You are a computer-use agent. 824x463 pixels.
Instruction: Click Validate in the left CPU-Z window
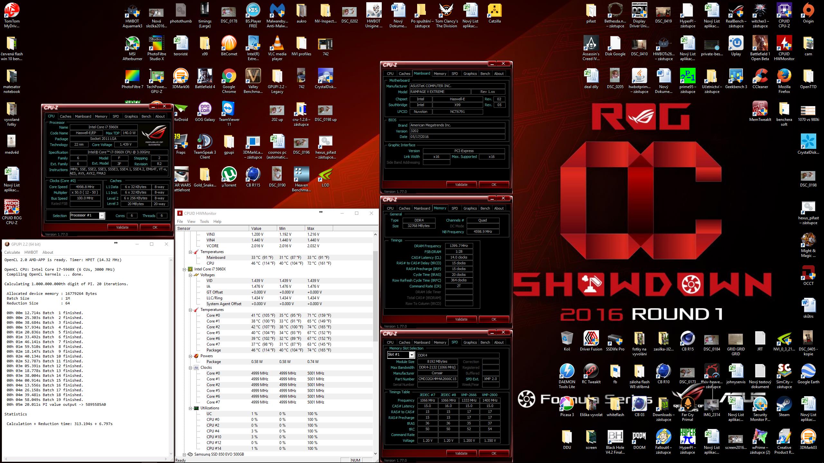(x=122, y=227)
